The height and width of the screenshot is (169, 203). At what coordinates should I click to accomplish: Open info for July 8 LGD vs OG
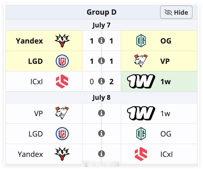click(x=101, y=133)
